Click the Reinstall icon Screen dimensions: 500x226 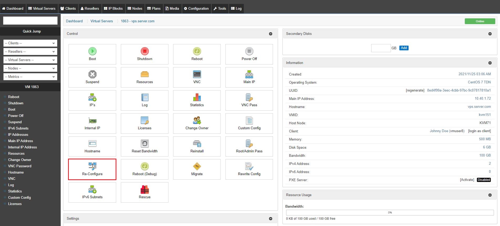197,143
